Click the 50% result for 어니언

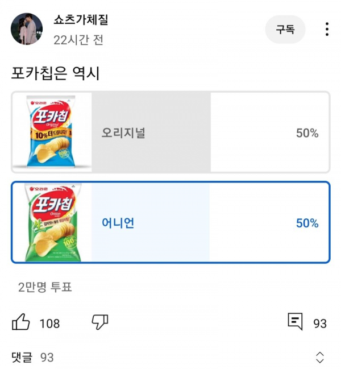(x=307, y=223)
